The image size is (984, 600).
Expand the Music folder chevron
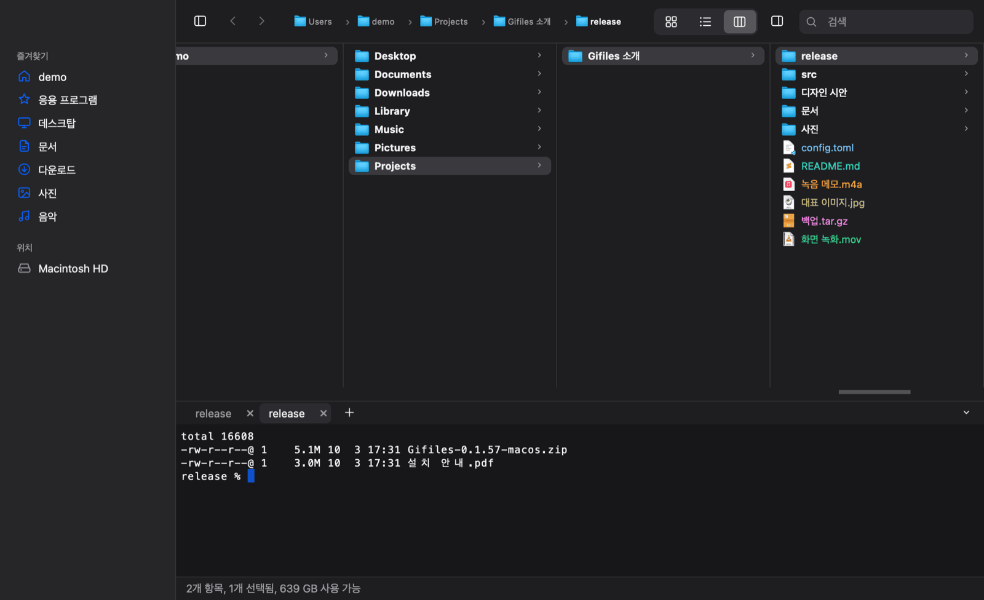(539, 129)
